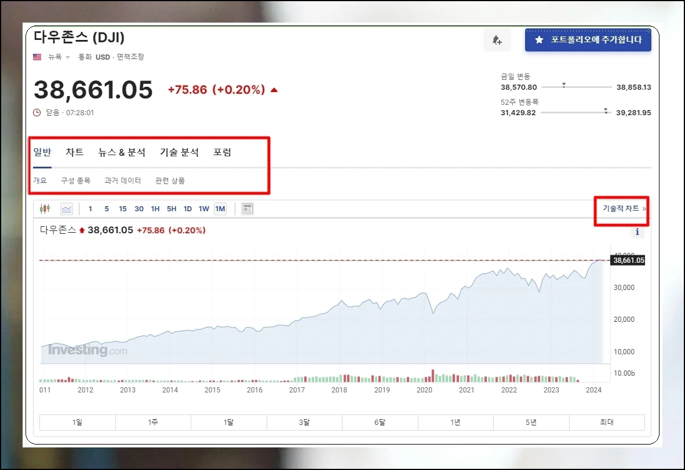Open the 과거 데이터 sub-tab

(123, 181)
